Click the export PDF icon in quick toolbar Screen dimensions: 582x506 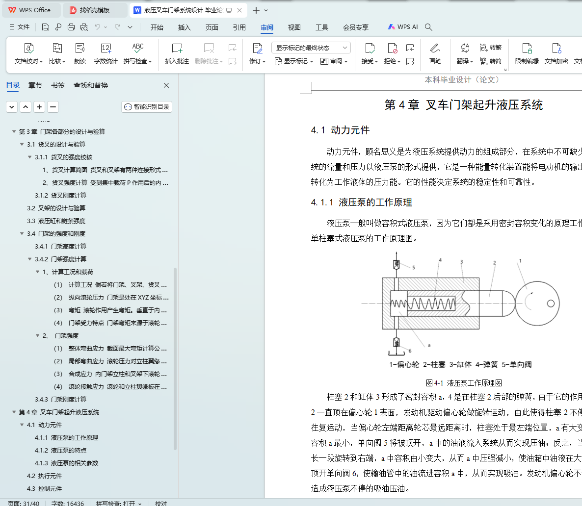tap(58, 27)
